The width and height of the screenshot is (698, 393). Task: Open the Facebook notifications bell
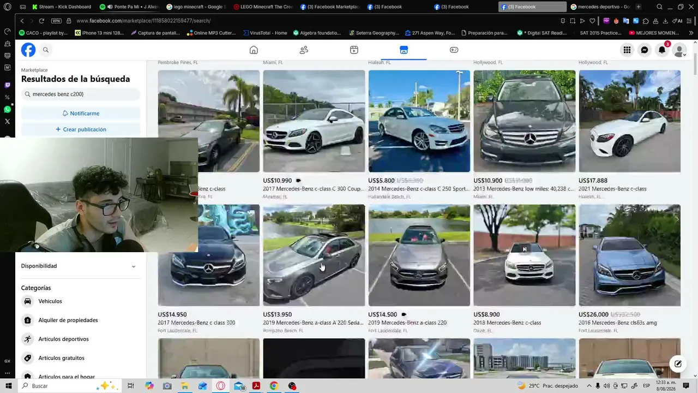[x=662, y=50]
